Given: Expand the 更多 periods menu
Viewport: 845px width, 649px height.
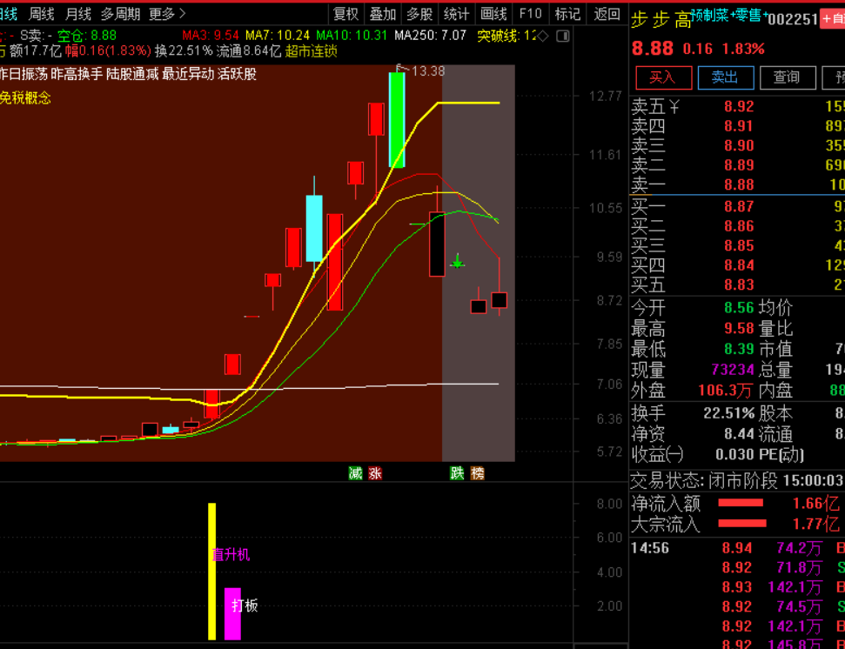Looking at the screenshot, I should pyautogui.click(x=167, y=14).
